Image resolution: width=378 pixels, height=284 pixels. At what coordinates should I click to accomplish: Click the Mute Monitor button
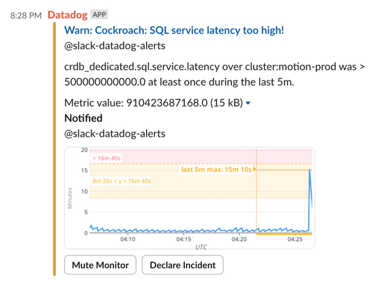point(100,265)
